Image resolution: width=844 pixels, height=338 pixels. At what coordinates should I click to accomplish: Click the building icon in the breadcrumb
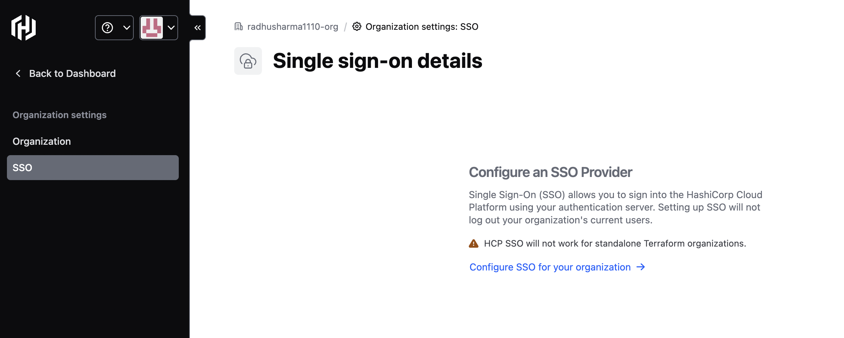pos(238,27)
